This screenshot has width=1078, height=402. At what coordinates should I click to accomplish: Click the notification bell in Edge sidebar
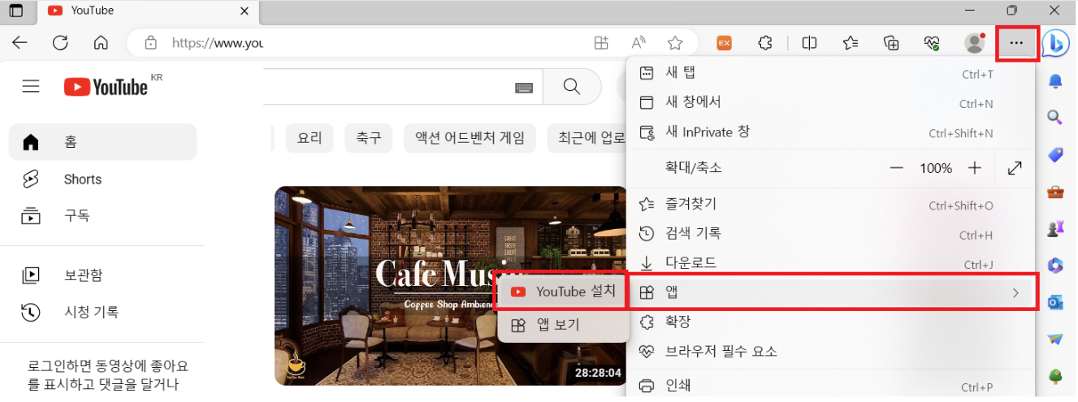click(x=1055, y=81)
